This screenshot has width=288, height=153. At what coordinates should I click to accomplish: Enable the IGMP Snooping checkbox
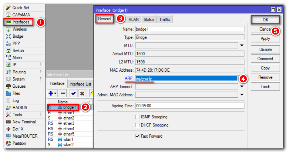click(137, 117)
